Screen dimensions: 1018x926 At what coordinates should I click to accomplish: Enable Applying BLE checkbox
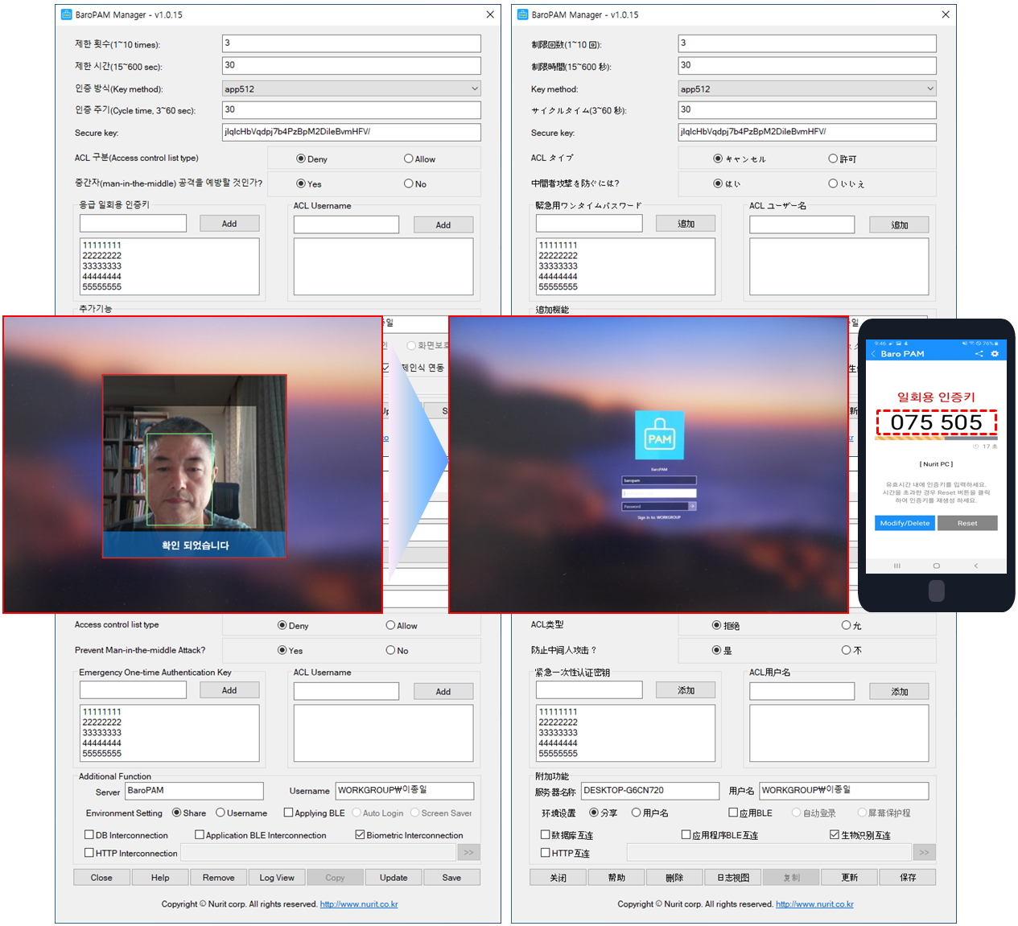[289, 813]
